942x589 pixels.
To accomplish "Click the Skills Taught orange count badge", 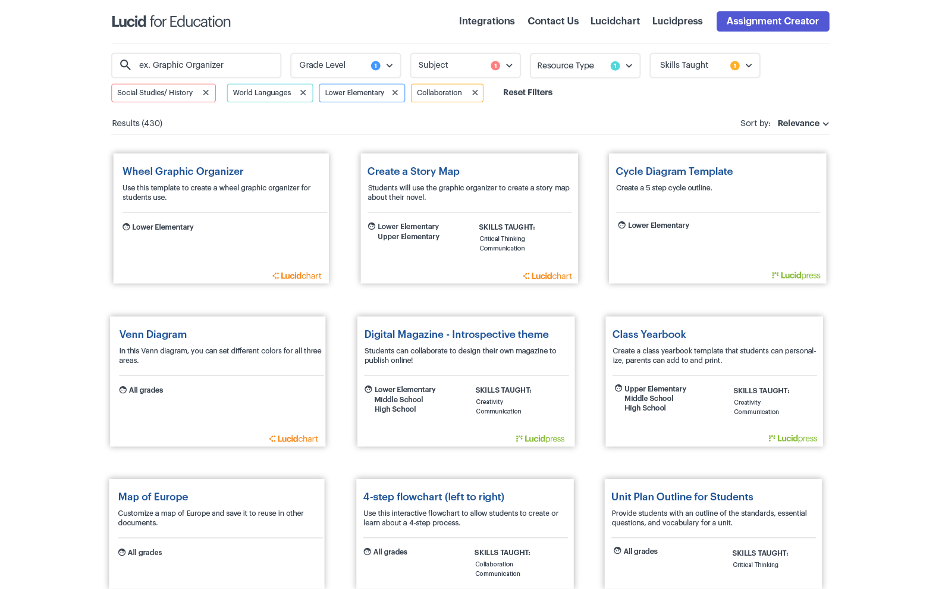I will pyautogui.click(x=735, y=66).
